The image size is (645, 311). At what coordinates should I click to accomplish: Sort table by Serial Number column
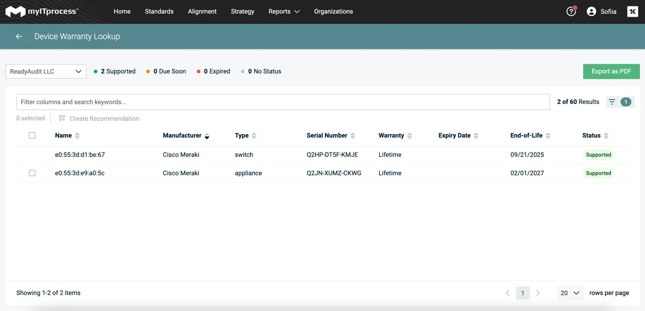[x=352, y=136]
